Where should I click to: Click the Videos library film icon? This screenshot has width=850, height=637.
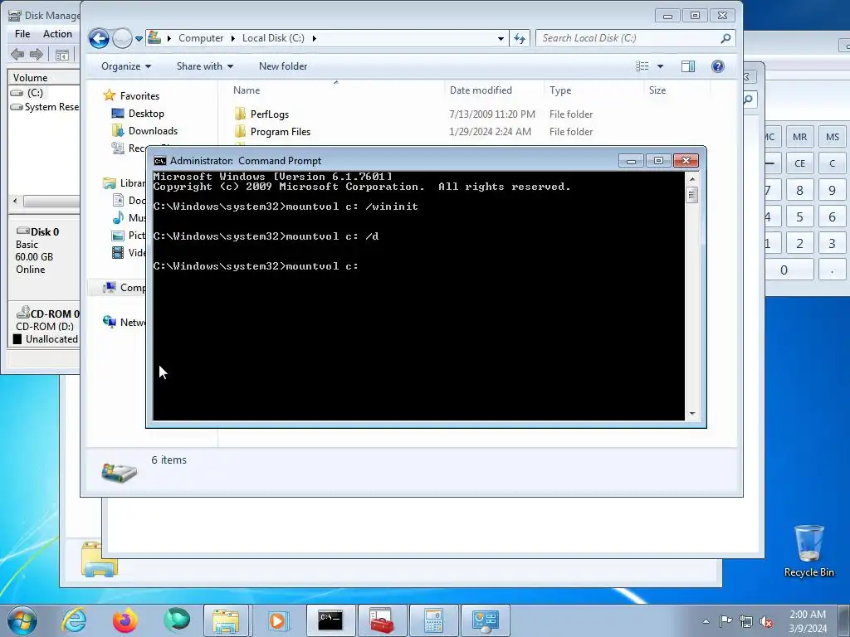118,252
